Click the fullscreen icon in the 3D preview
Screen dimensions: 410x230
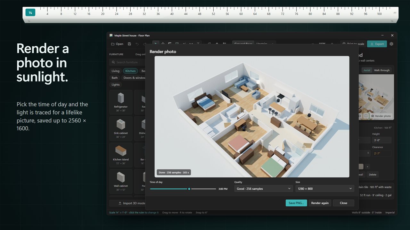366,116
